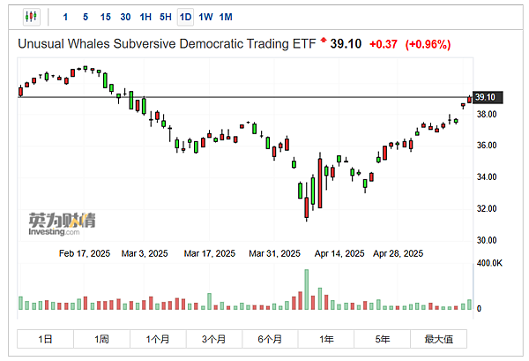The image size is (529, 361).
Task: Click the Apr 28, 2025 date label
Action: pos(399,253)
